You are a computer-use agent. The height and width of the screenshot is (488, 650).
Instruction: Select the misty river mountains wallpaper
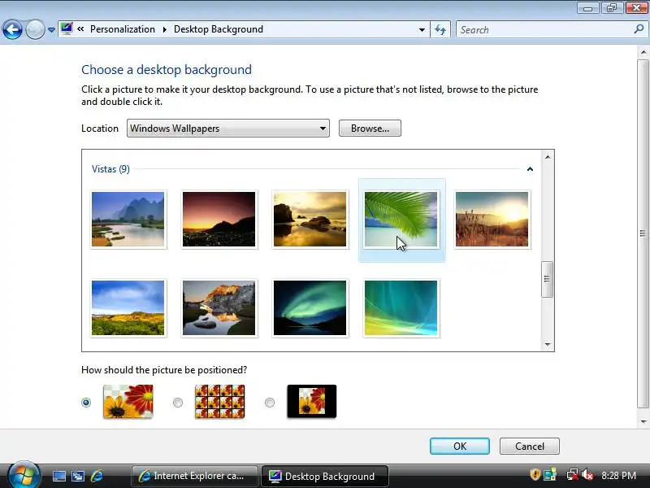pyautogui.click(x=128, y=219)
